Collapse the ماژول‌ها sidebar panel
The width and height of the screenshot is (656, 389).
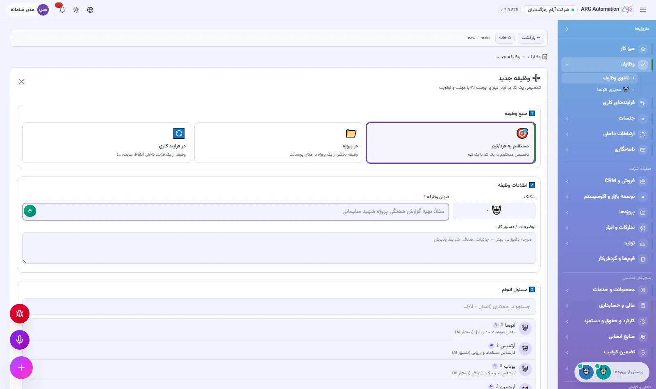[567, 29]
